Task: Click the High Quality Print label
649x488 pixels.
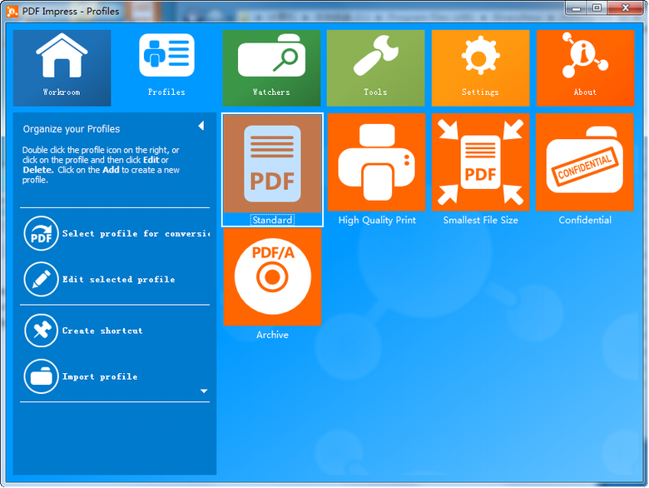Action: pos(377,220)
